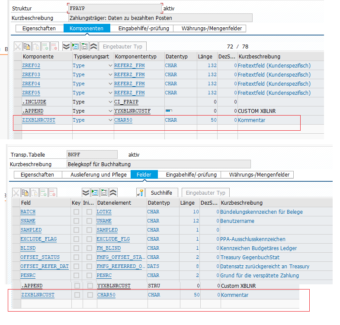The width and height of the screenshot is (340, 325).
Task: Collapse all includes in BKPF toolbar
Action: (113, 193)
